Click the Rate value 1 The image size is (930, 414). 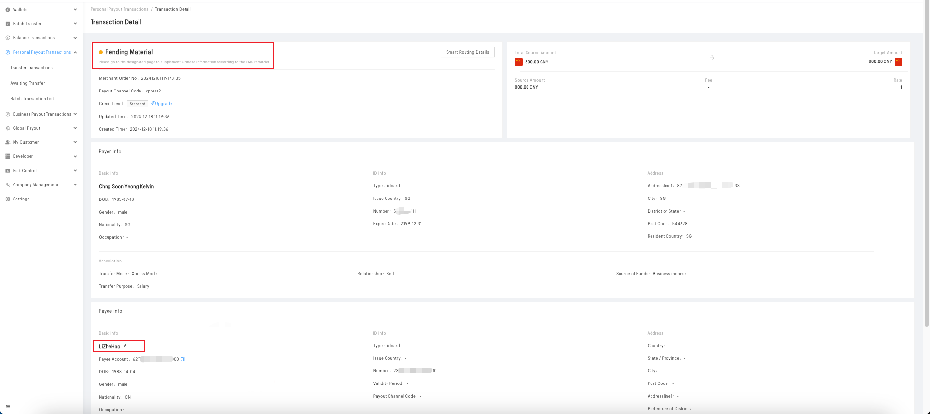tap(901, 87)
